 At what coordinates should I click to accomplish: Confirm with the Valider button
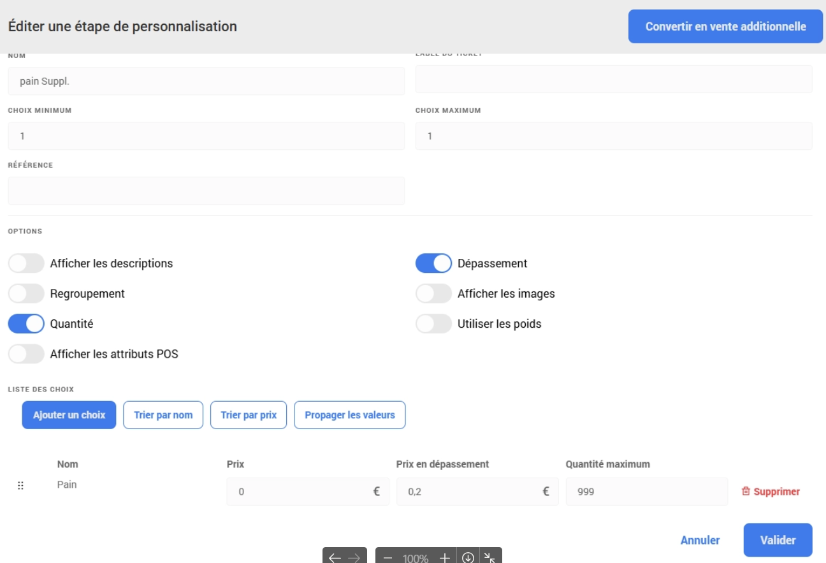pos(778,540)
